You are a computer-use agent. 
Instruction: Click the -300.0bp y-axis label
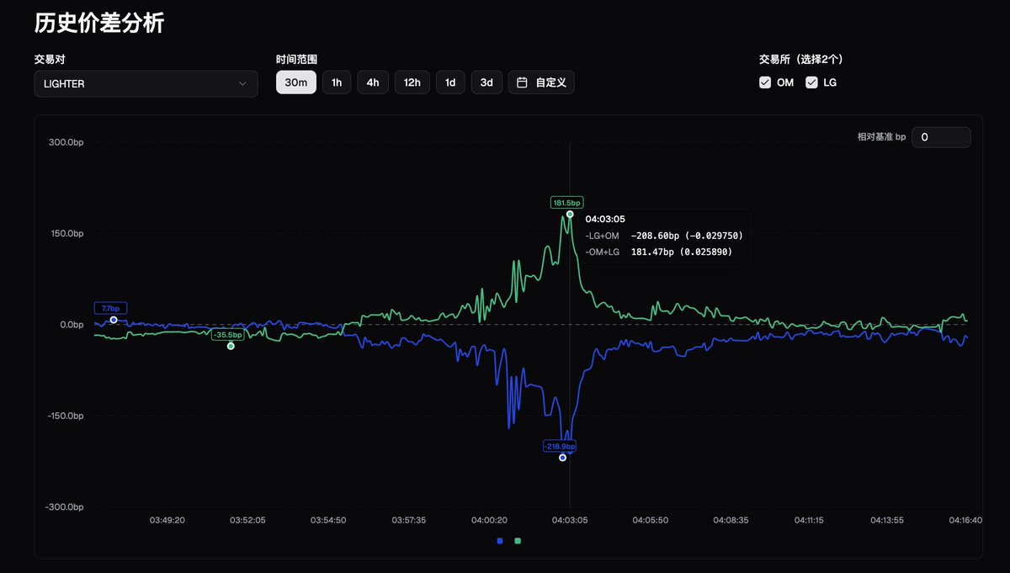point(64,507)
